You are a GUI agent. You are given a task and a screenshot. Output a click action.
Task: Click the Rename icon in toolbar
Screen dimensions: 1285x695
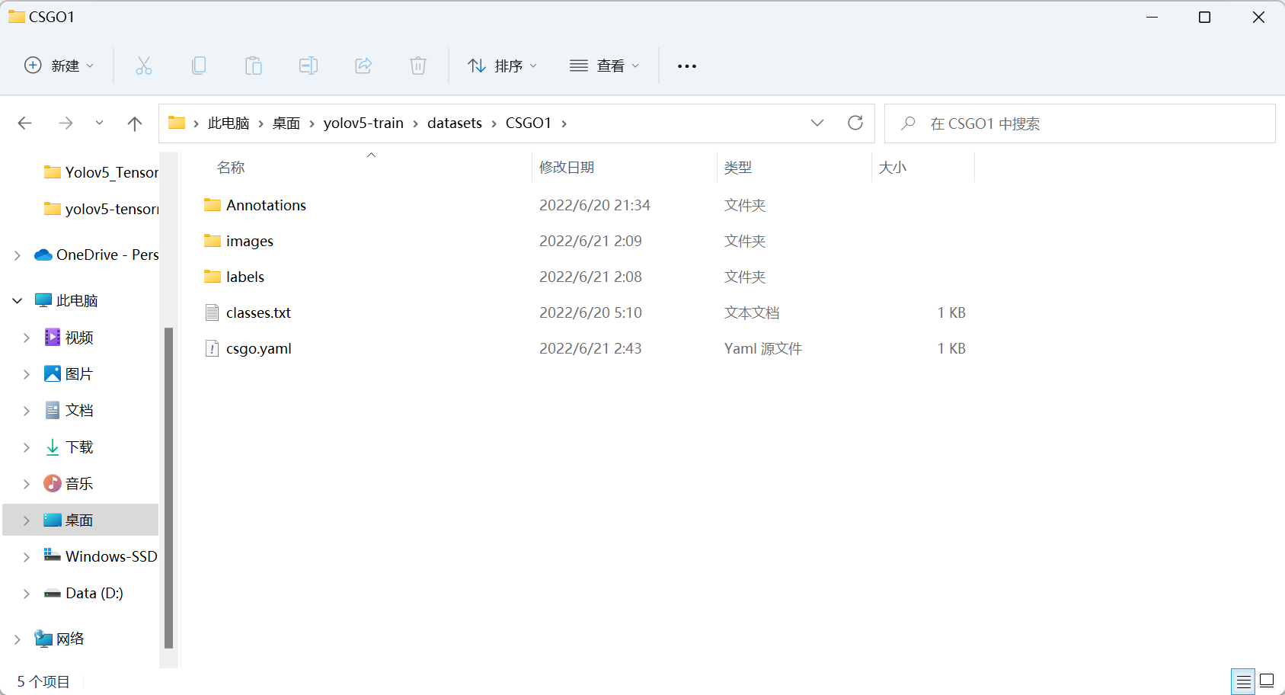click(308, 66)
